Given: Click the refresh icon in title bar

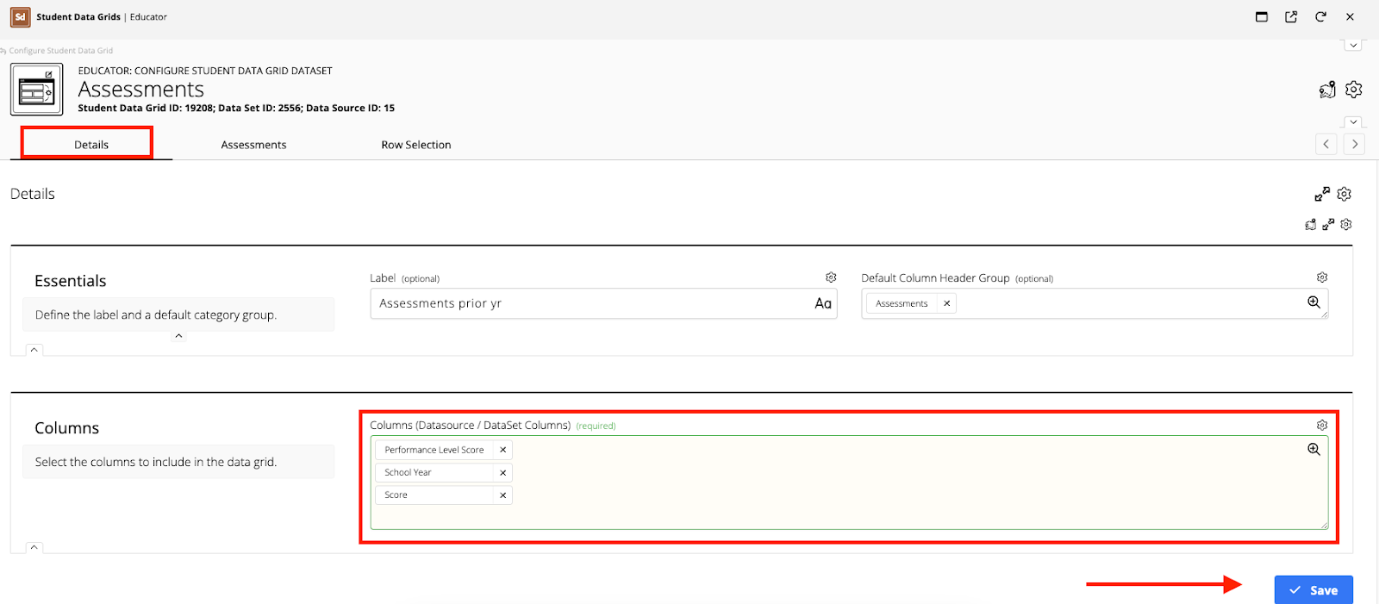Looking at the screenshot, I should 1320,16.
